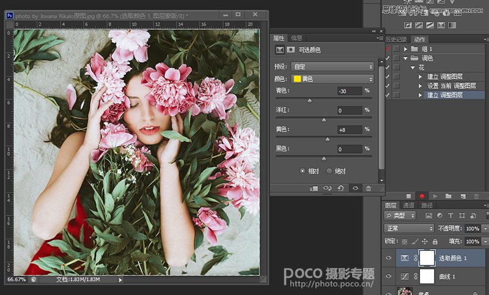Delete action trash icon in Actions panel
489x295 pixels.
click(x=476, y=196)
